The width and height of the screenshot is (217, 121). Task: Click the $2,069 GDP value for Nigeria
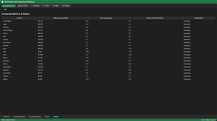[x=61, y=79]
